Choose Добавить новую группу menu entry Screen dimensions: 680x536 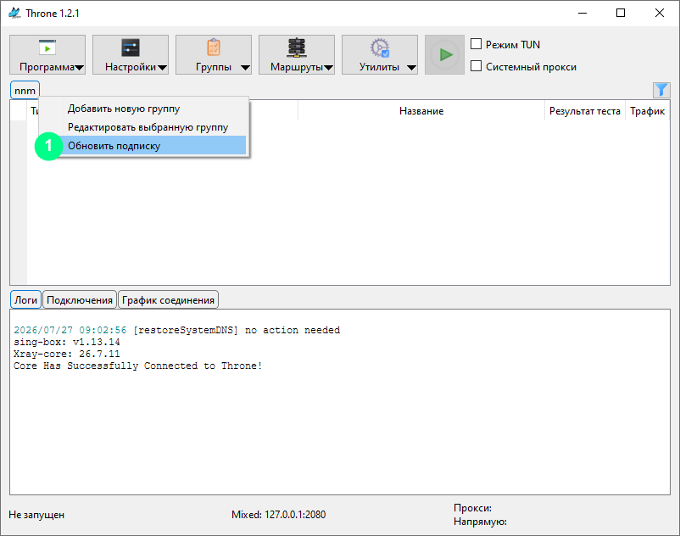(143, 109)
